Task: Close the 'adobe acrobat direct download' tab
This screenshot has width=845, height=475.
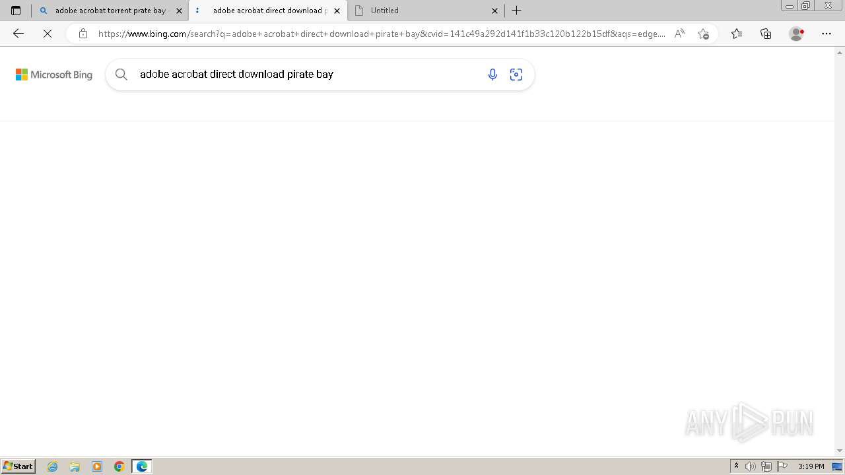Action: click(337, 11)
